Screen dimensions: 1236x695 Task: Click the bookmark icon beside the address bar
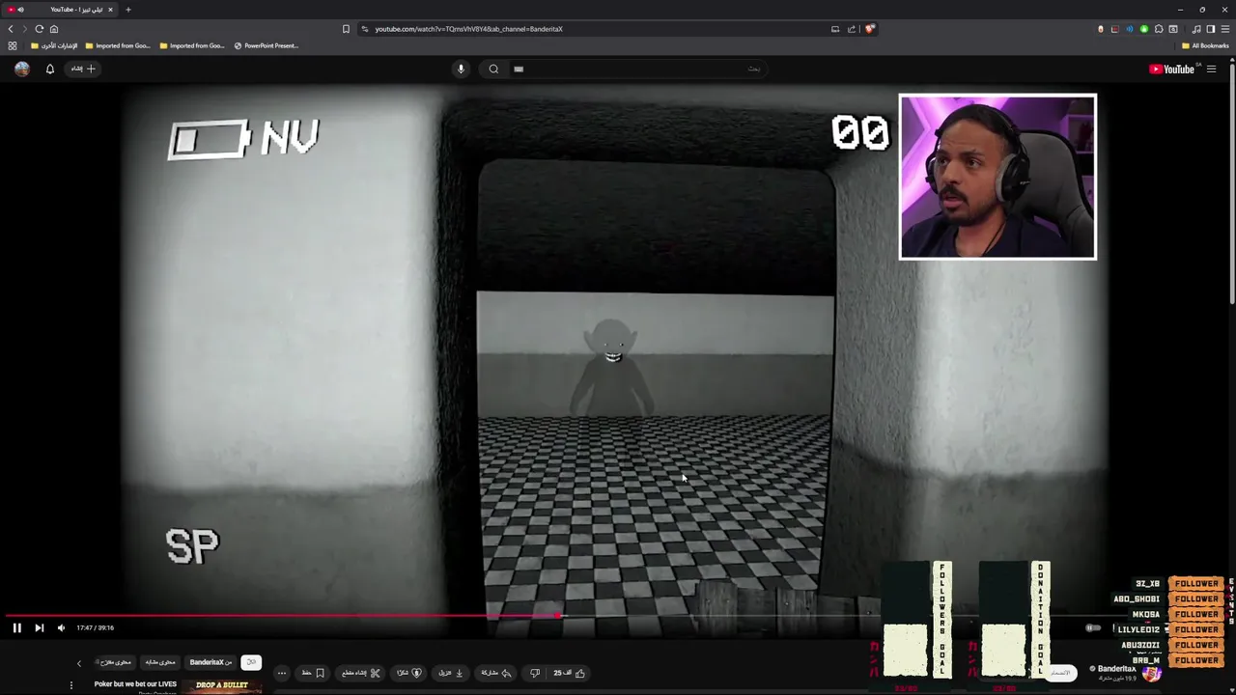346,29
